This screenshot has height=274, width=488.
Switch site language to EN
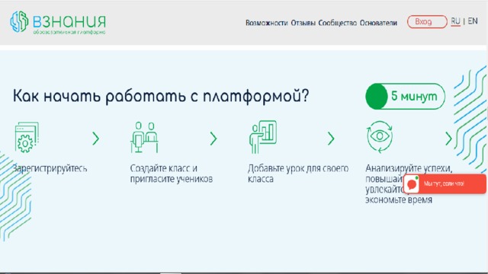[473, 21]
